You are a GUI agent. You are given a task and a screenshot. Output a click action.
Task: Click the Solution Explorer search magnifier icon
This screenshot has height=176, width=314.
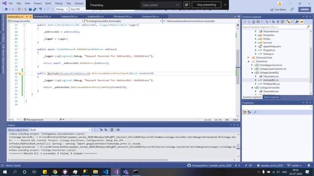(308, 27)
